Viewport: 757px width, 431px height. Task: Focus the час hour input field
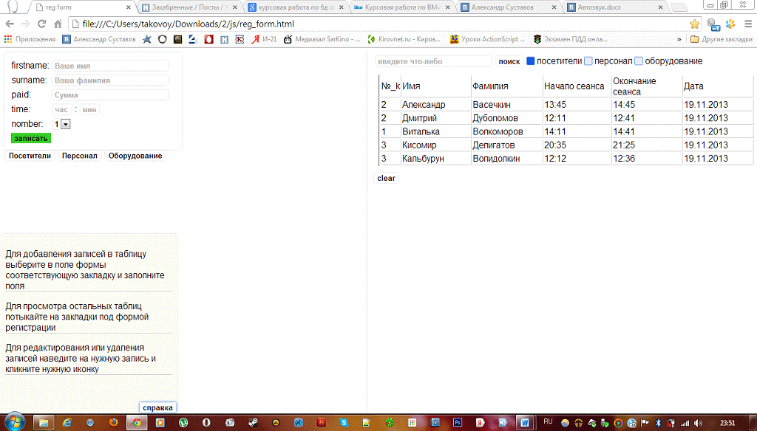click(61, 109)
